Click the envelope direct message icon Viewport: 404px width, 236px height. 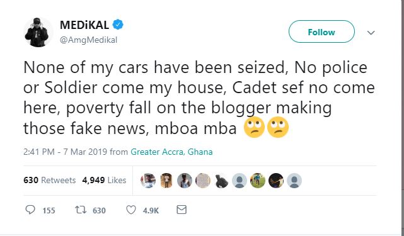click(x=182, y=210)
